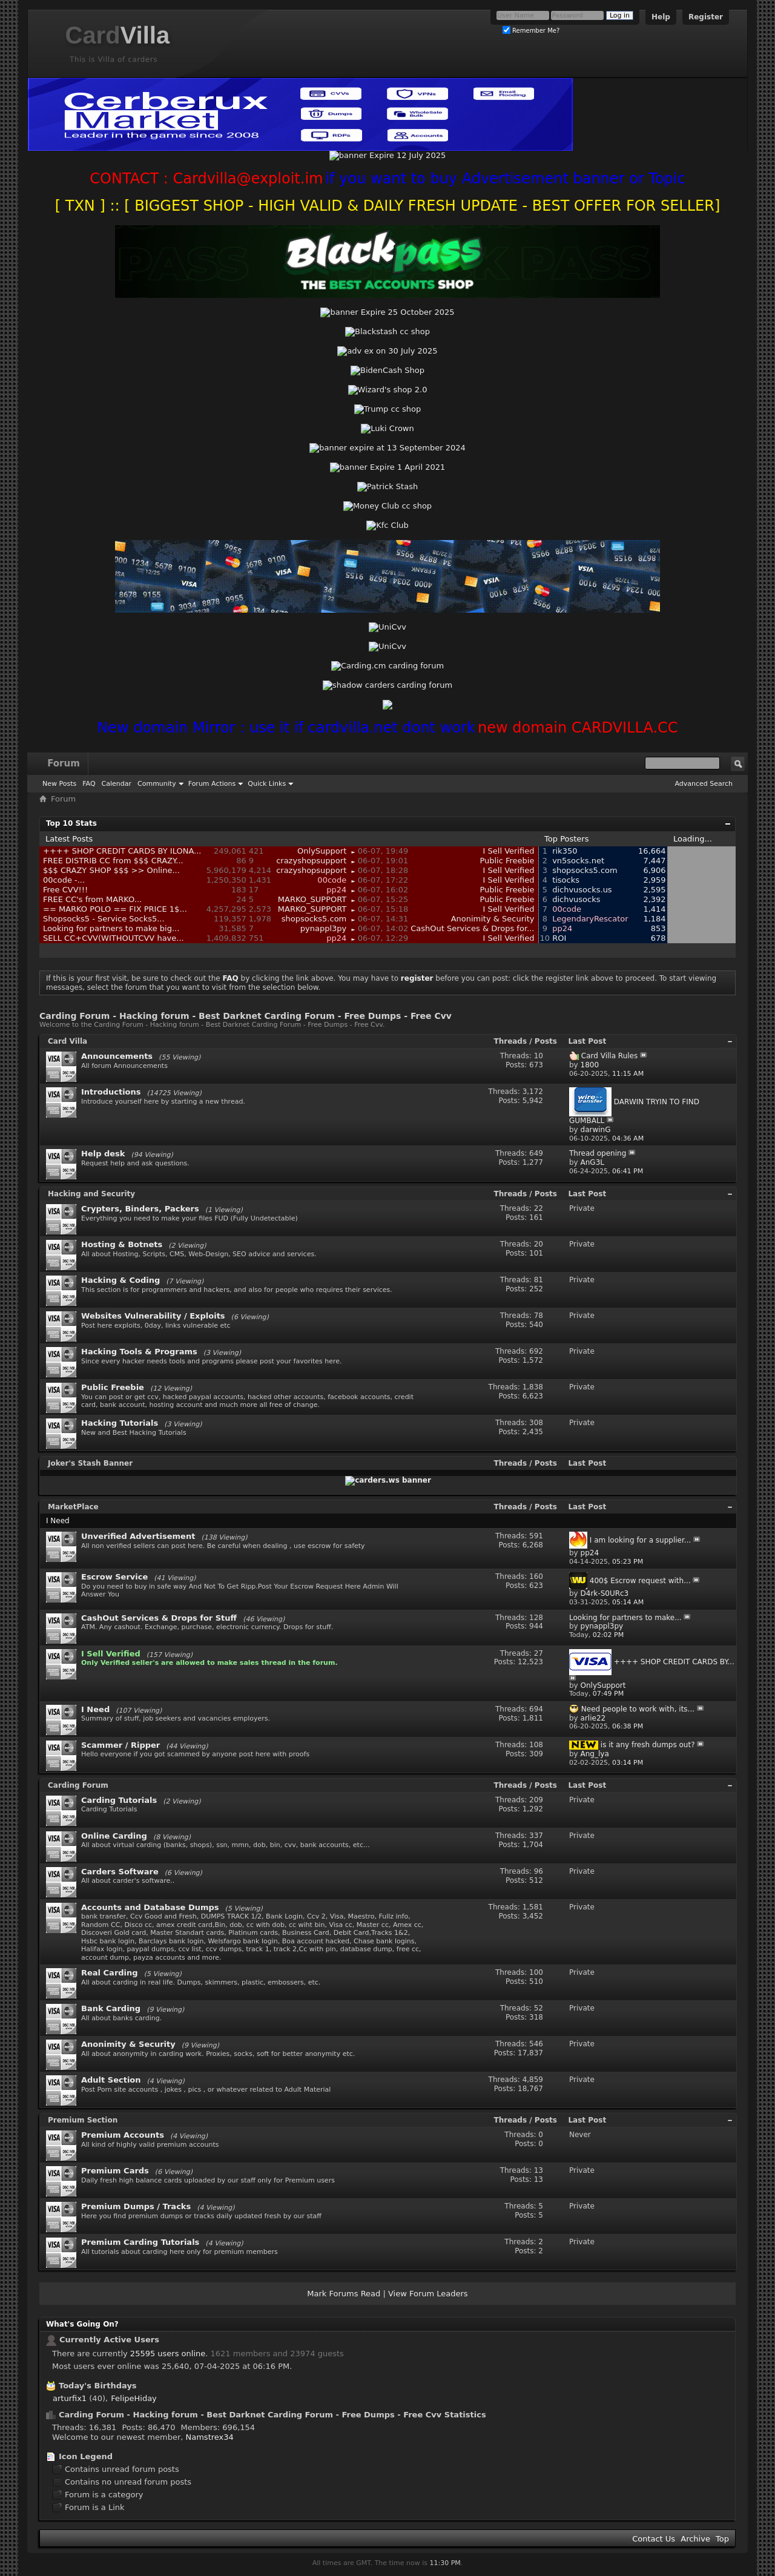Image resolution: width=775 pixels, height=2576 pixels.
Task: Click the user name input field
Action: (x=522, y=16)
